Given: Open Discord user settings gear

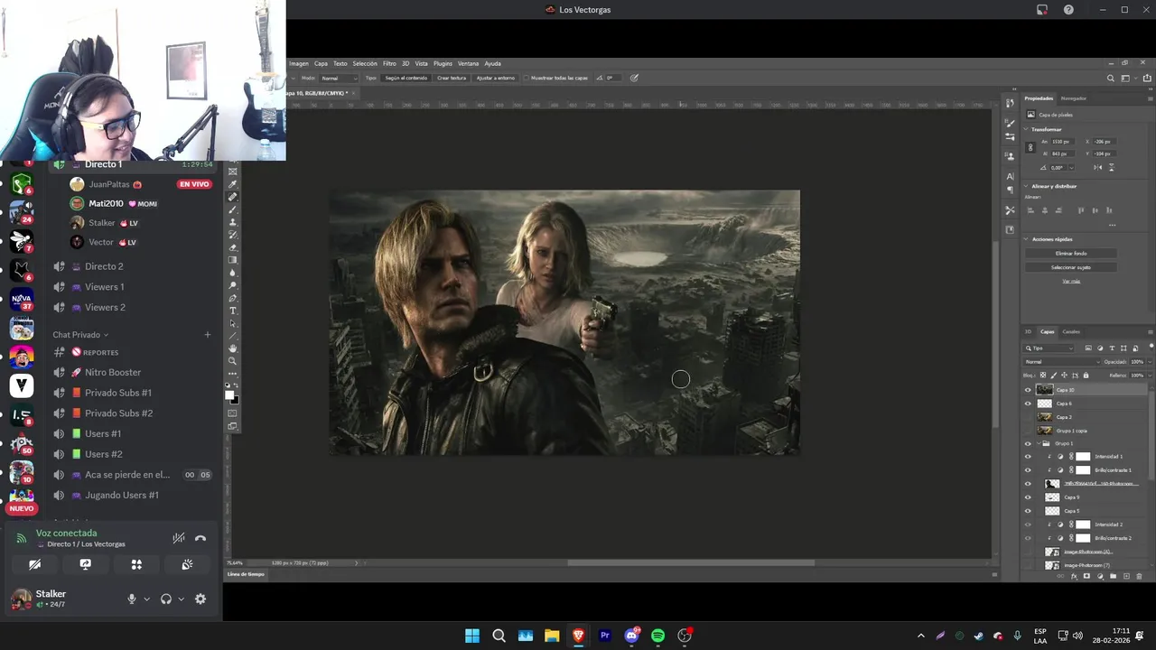Looking at the screenshot, I should pyautogui.click(x=200, y=599).
